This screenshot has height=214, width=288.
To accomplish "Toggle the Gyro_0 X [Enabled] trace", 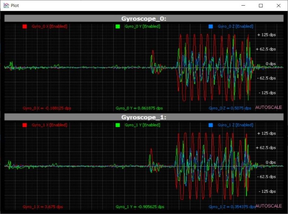I will pos(50,26).
